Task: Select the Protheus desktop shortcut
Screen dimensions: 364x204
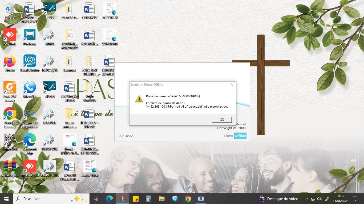Action: 30,37
